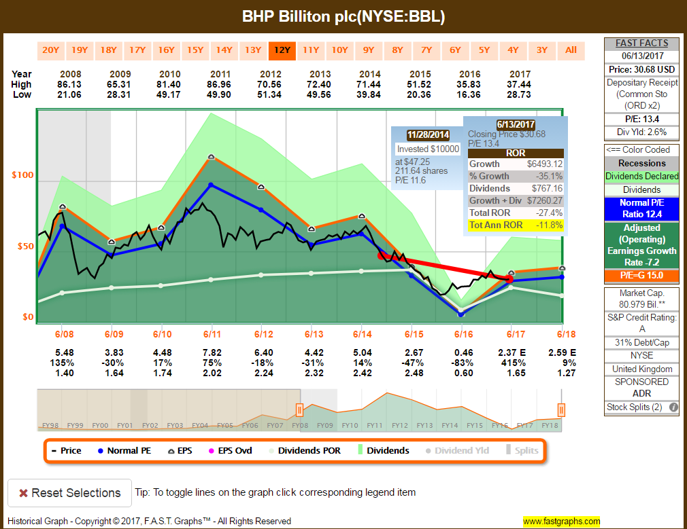Image resolution: width=687 pixels, height=529 pixels.
Task: Select the 7Y time range tab
Action: [426, 50]
